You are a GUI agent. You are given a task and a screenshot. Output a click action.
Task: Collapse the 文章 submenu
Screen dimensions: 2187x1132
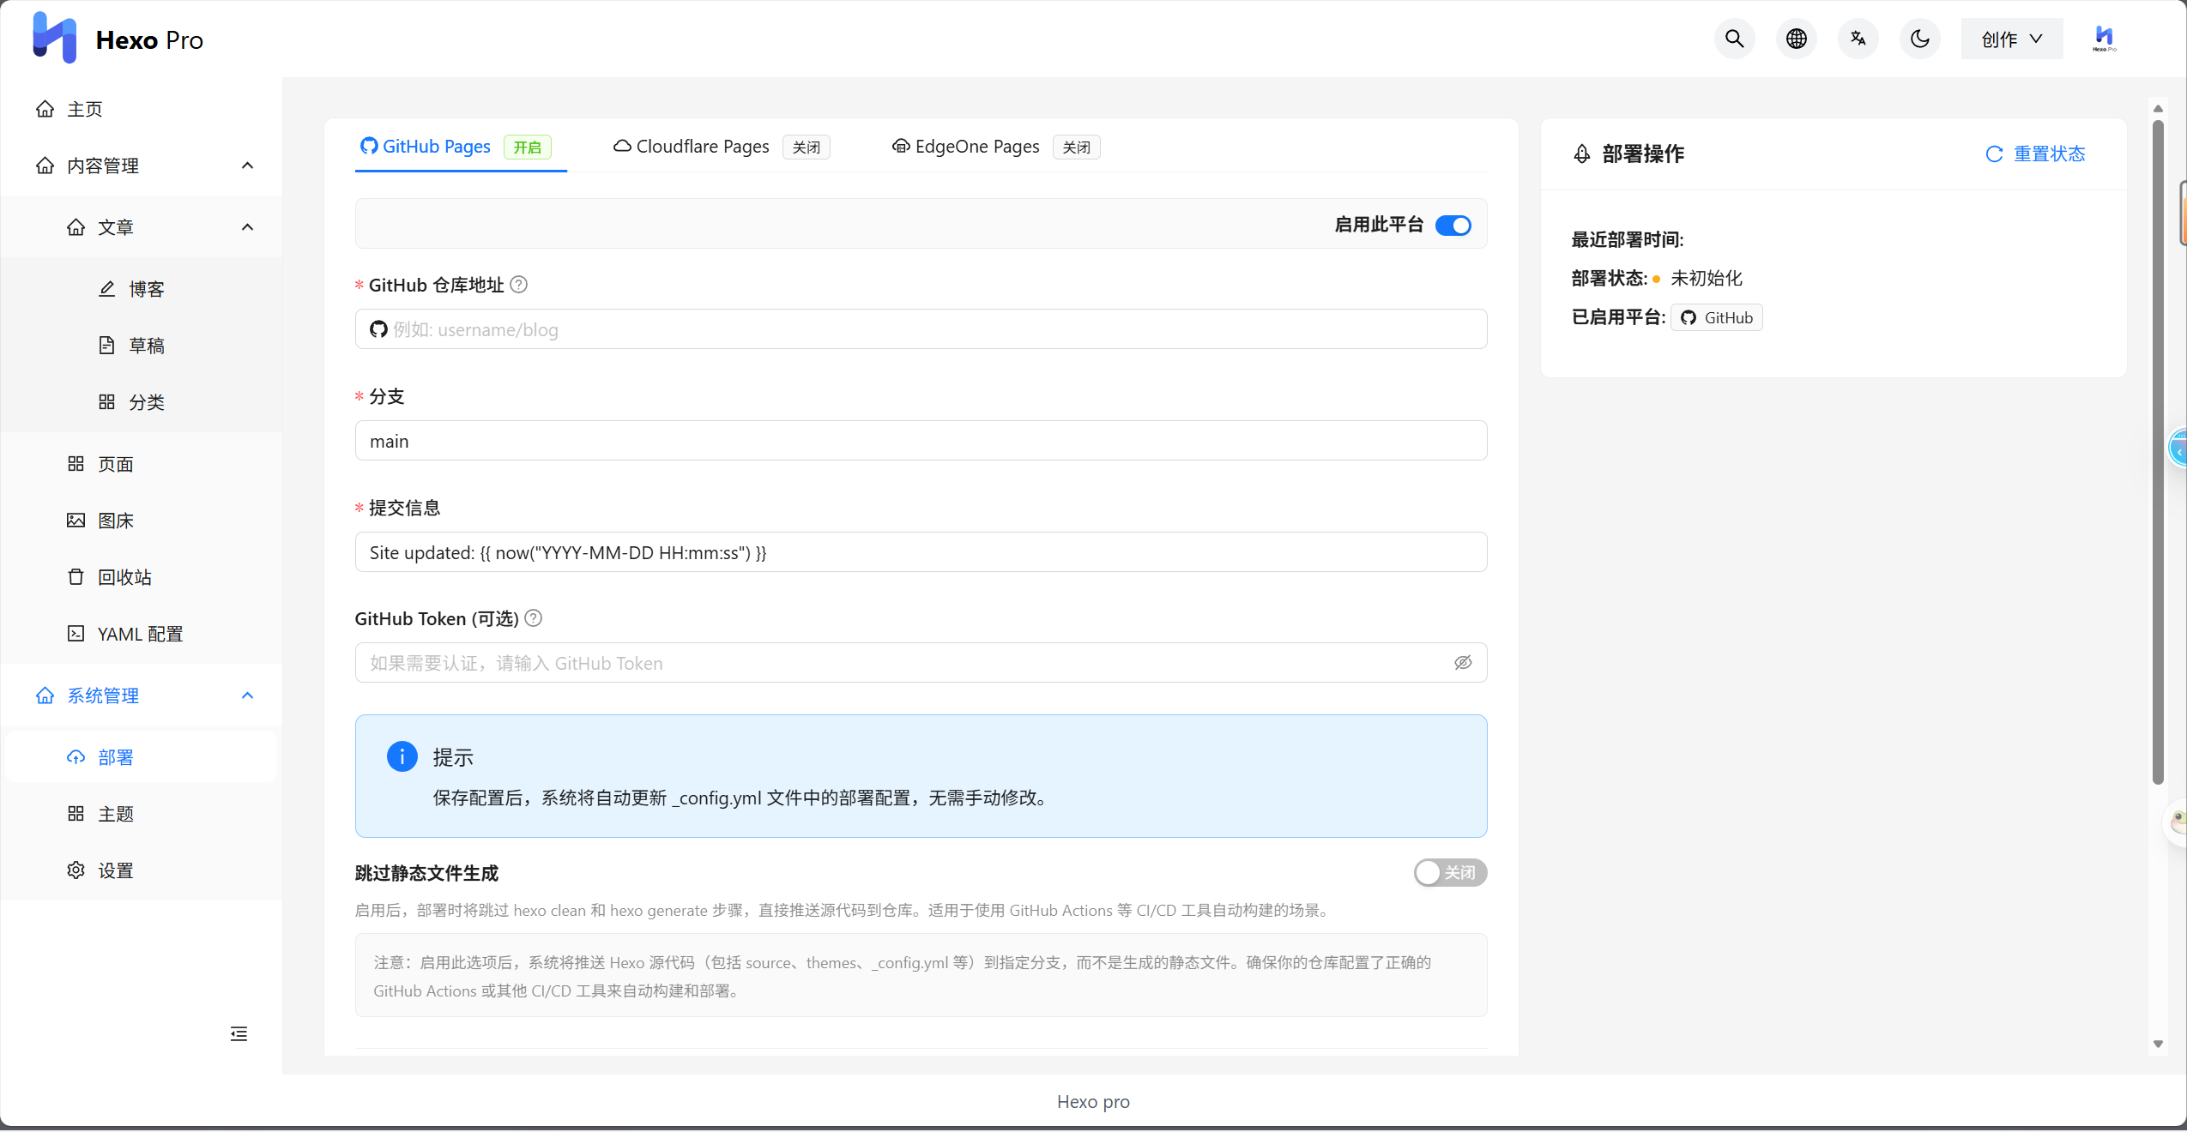pos(142,227)
